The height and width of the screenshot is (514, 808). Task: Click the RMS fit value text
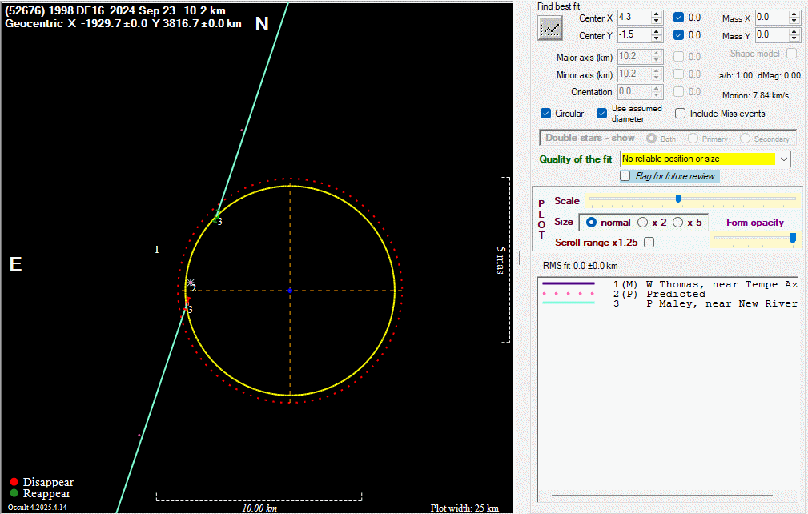[x=581, y=266]
